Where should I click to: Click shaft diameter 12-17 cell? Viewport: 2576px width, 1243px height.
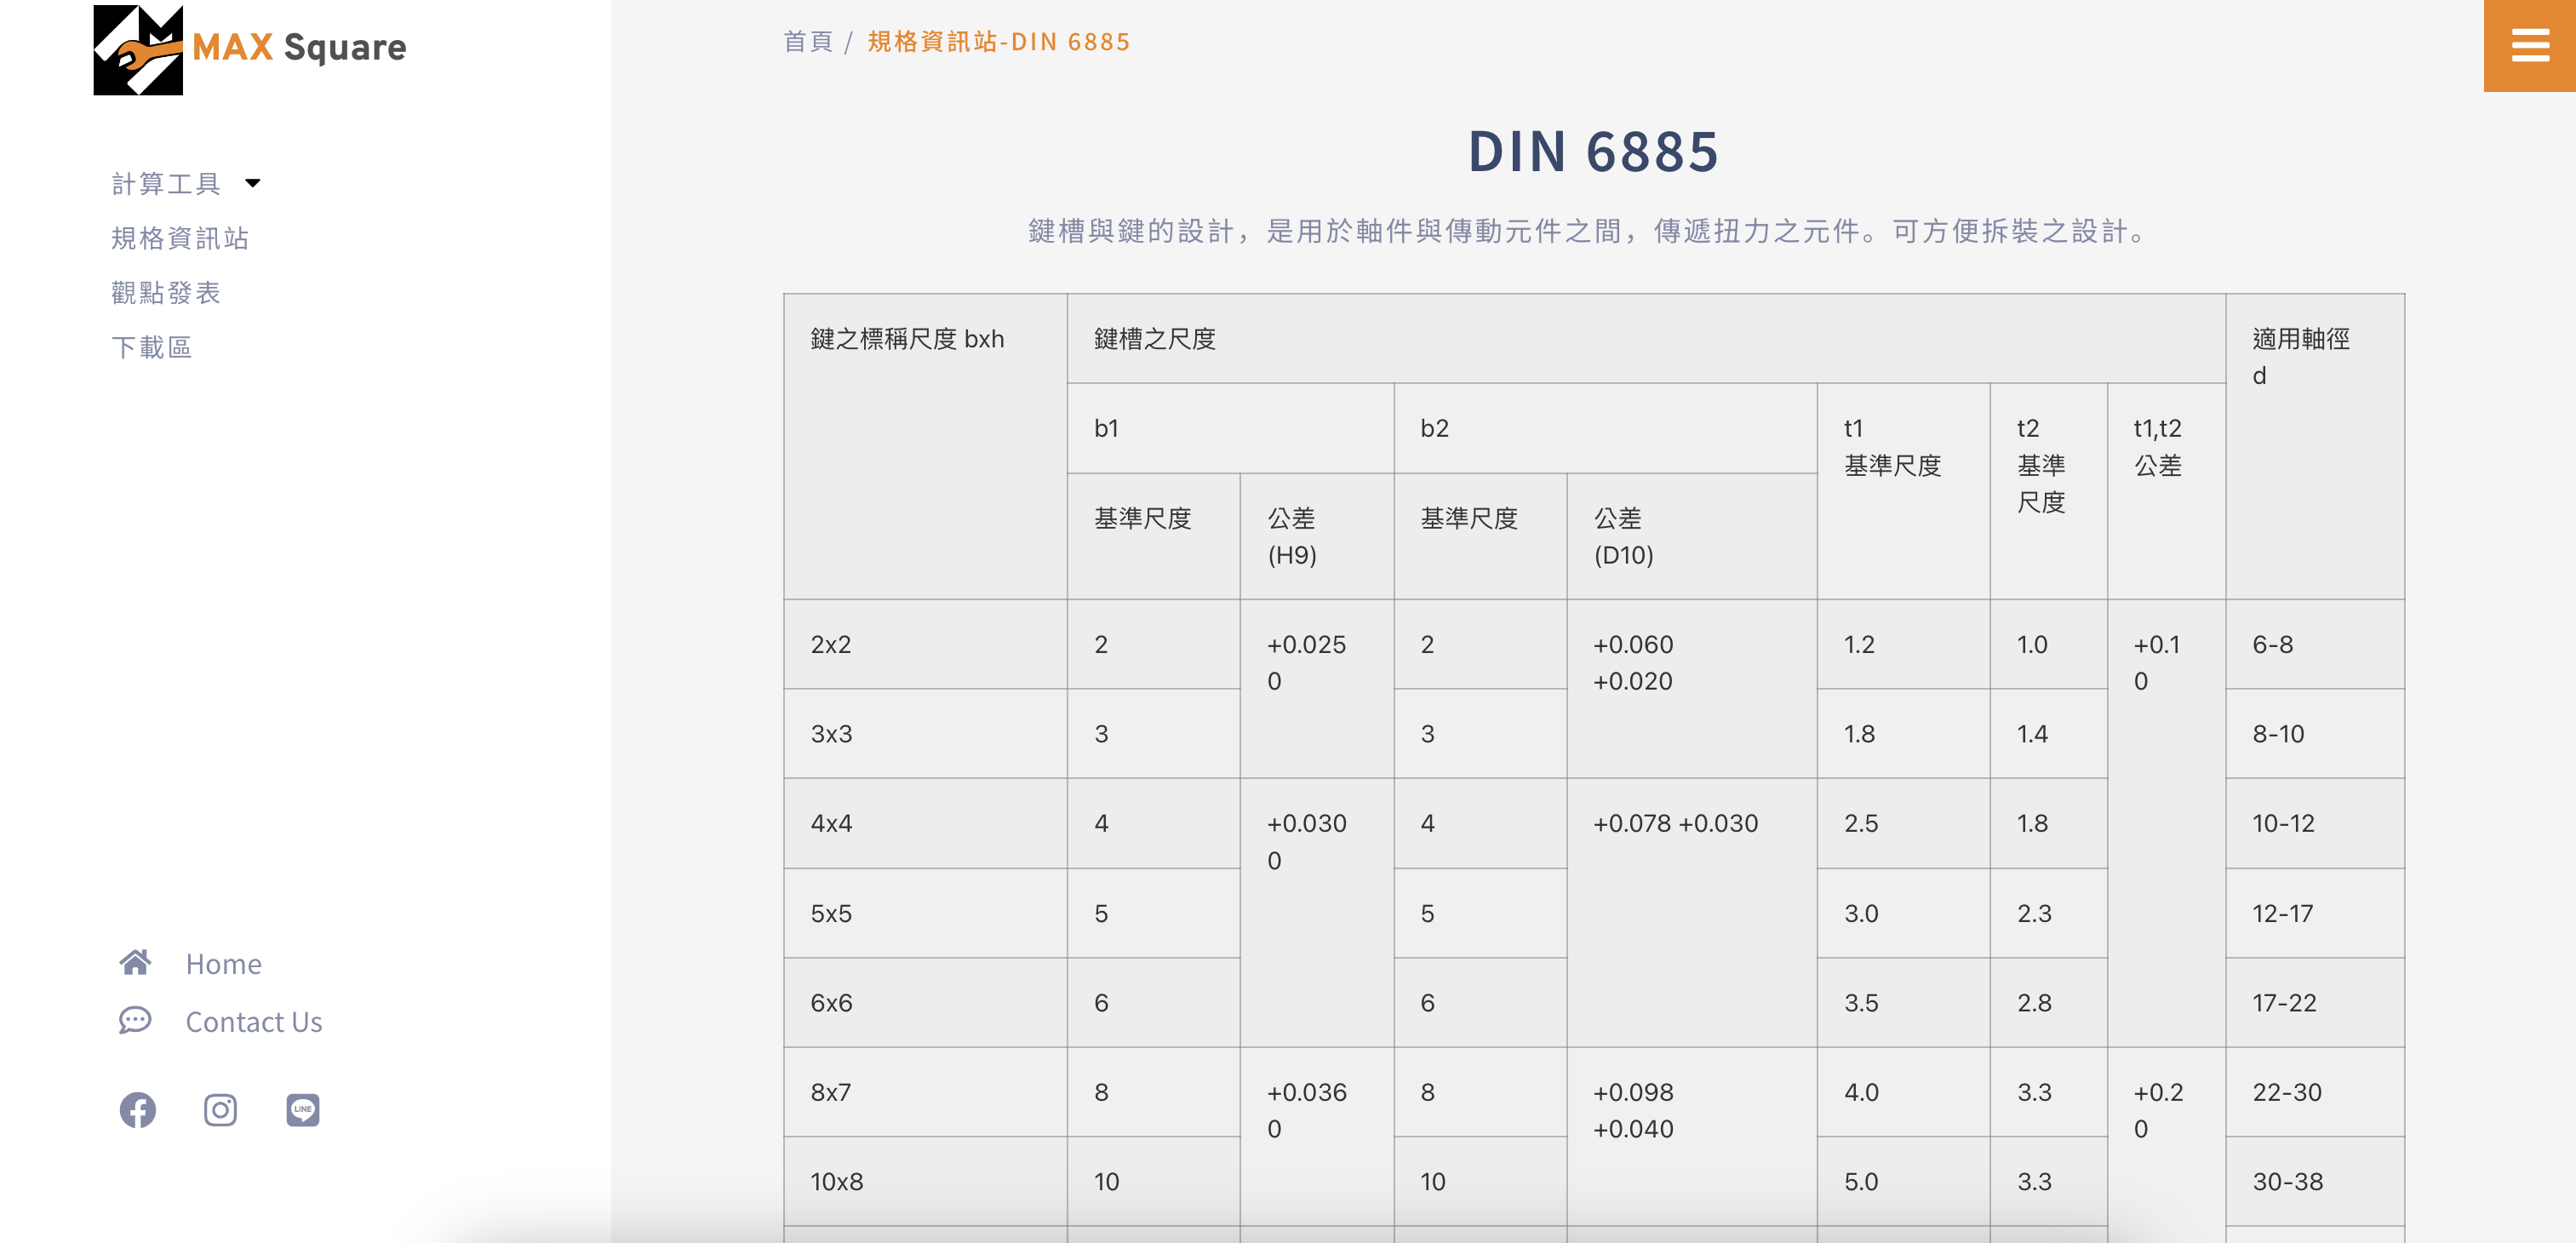[2315, 913]
